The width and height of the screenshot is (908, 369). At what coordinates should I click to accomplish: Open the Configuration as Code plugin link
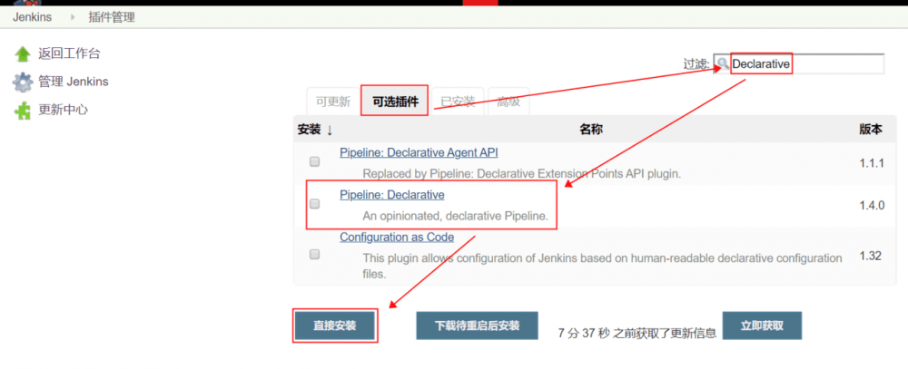(x=397, y=238)
